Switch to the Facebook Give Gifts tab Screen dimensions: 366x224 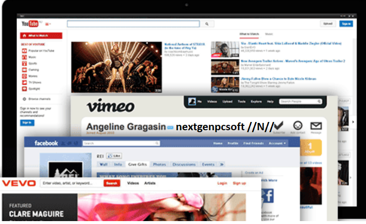click(137, 165)
